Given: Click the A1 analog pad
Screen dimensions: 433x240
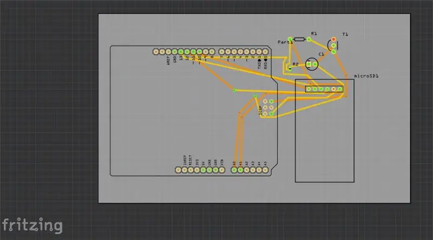Looking at the screenshot, I should point(240,170).
